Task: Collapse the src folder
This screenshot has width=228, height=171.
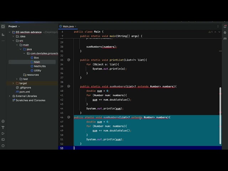Action: (x=13, y=41)
